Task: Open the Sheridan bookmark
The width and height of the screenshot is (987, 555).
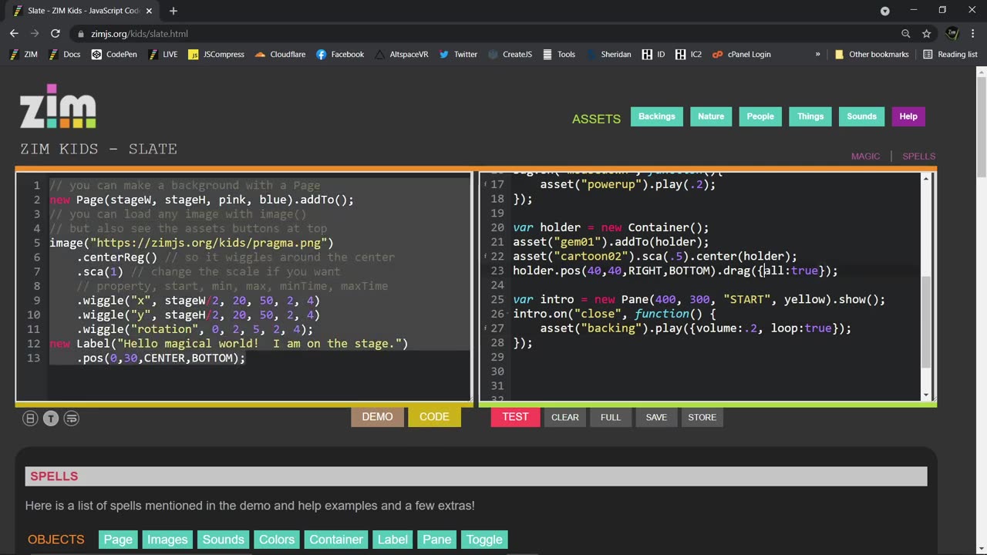Action: pyautogui.click(x=608, y=55)
